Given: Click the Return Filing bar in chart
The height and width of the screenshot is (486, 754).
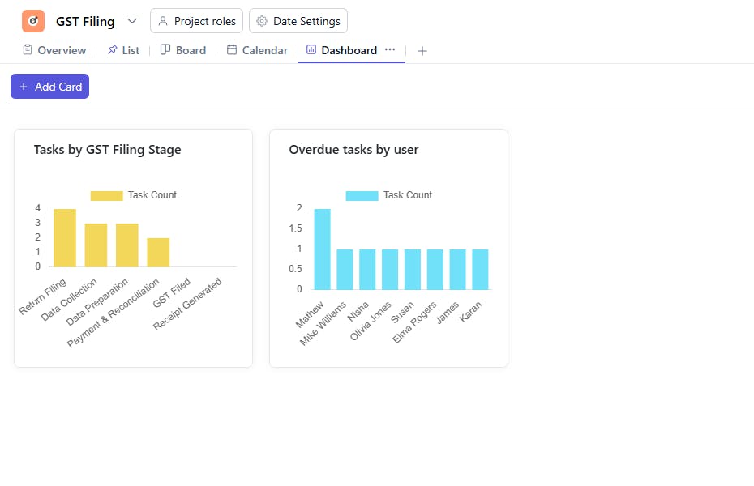Looking at the screenshot, I should (65, 238).
